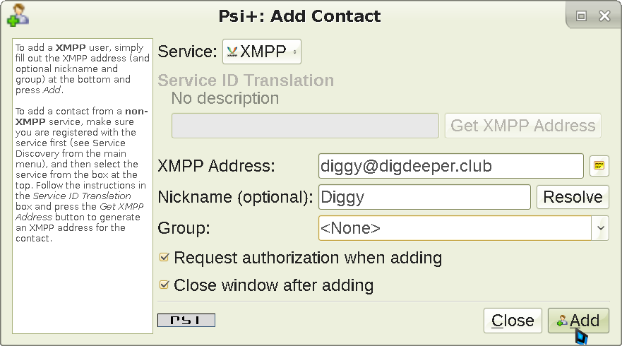Uncheck Close window after adding

pos(165,286)
